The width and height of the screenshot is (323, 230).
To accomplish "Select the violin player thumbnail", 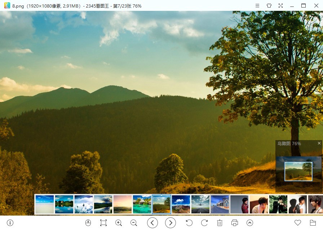I will tap(278, 204).
